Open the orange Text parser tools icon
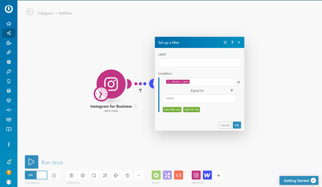The image size is (322, 187). click(179, 175)
